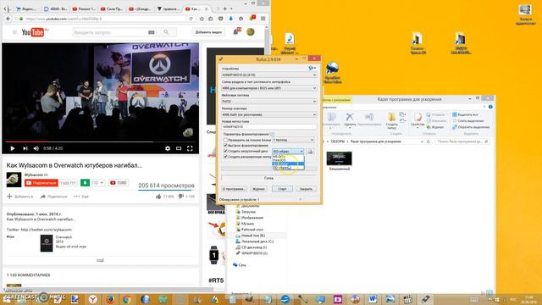Screen dimensions: 542x305
Task: Seek on the YouTube video progress bar
Action: click(100, 141)
